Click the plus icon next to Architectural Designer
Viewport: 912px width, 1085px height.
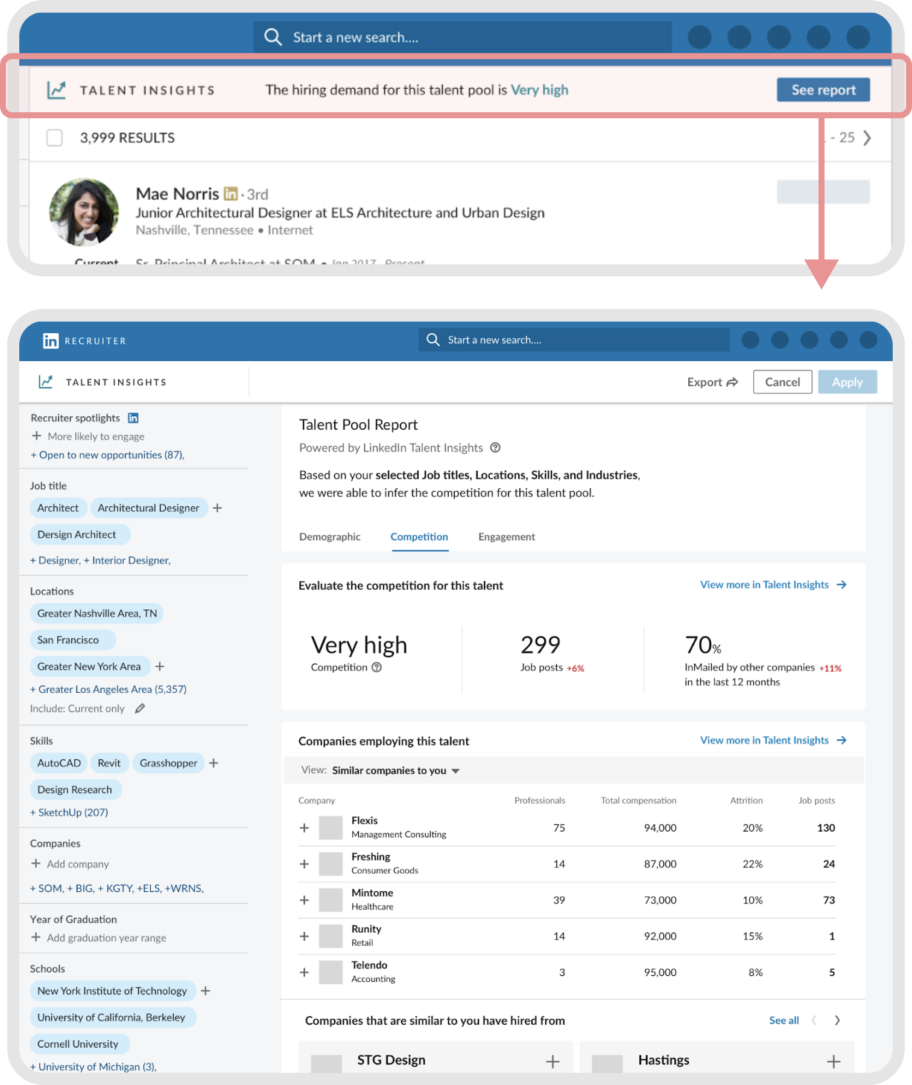[x=217, y=508]
